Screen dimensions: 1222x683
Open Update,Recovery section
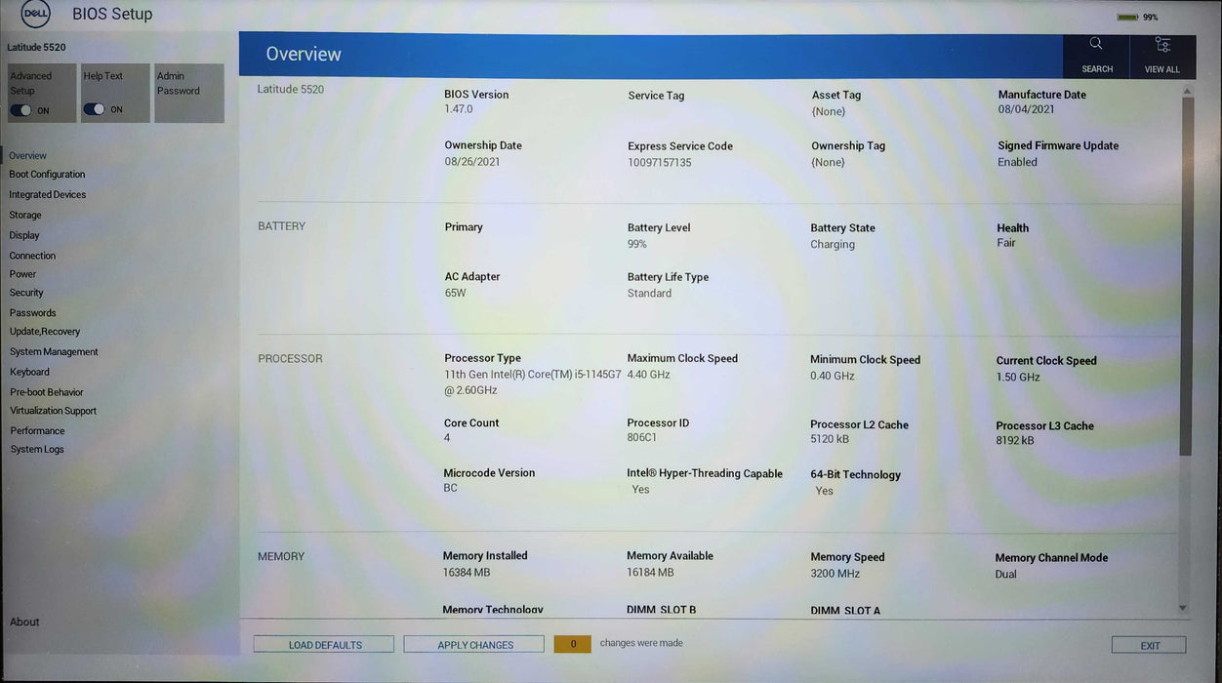tap(45, 332)
